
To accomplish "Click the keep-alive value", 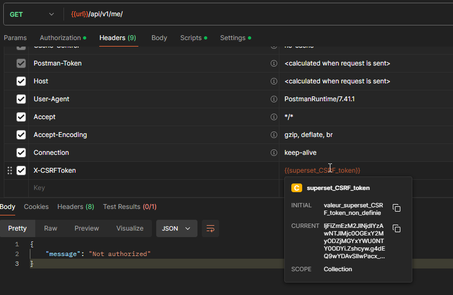I will pyautogui.click(x=300, y=153).
